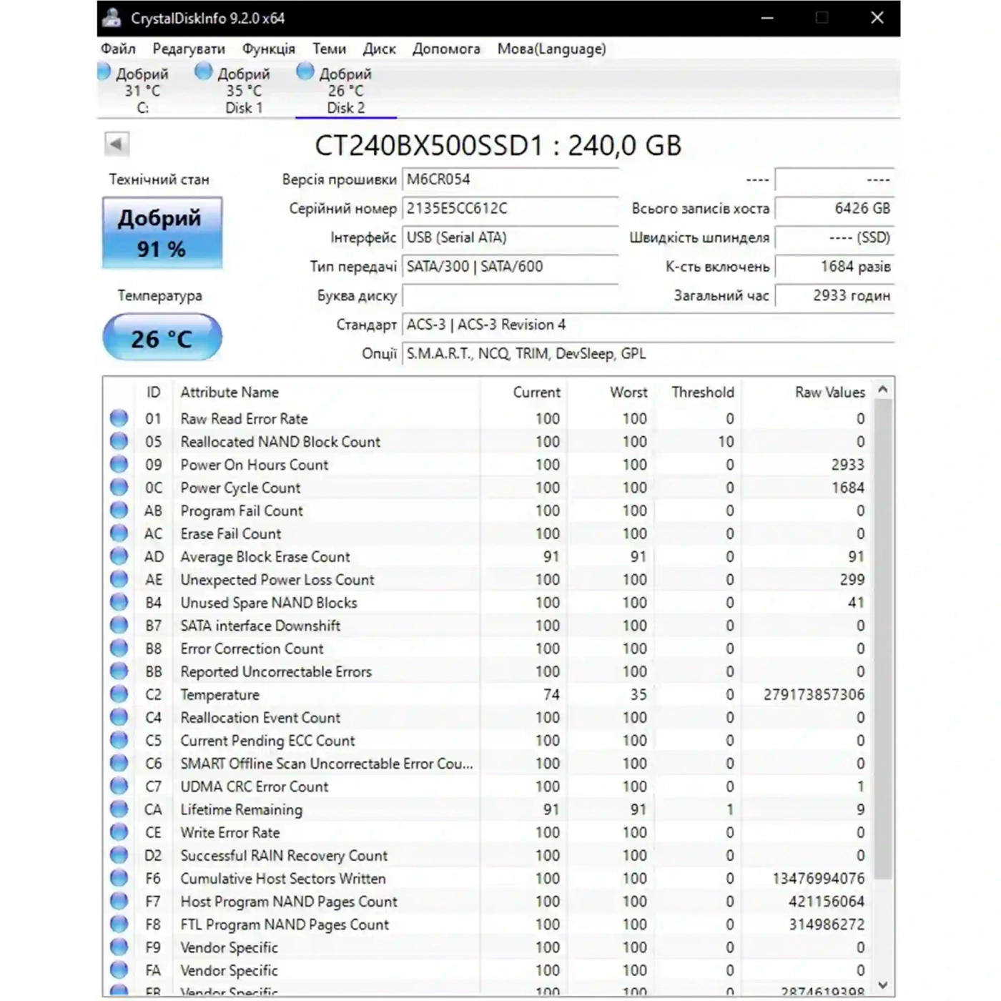
Task: Click status icon of SATA interface Downshift
Action: pyautogui.click(x=119, y=625)
